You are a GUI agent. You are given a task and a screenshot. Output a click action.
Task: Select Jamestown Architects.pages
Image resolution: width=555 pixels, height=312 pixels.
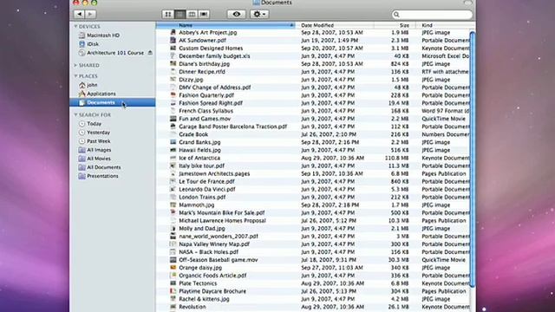(x=214, y=173)
